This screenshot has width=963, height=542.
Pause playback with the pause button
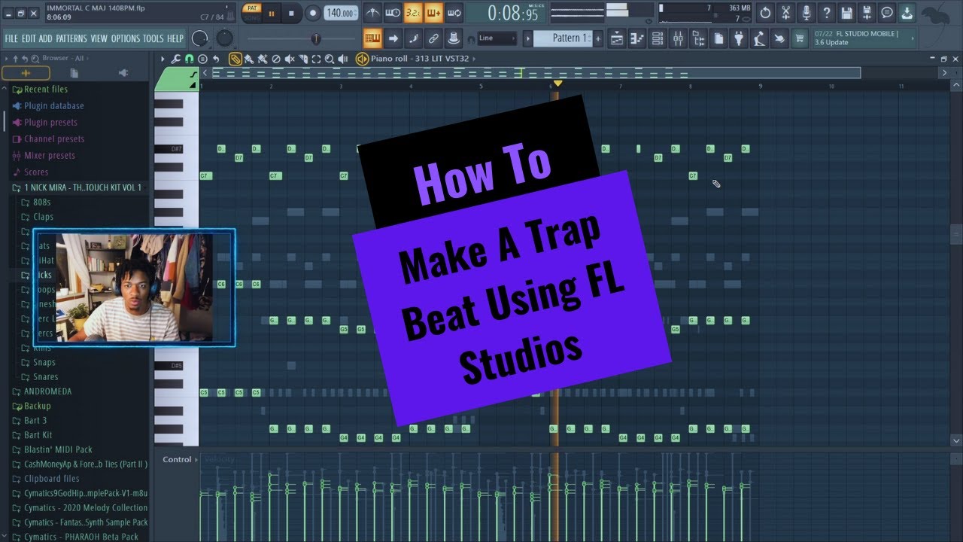tap(272, 13)
